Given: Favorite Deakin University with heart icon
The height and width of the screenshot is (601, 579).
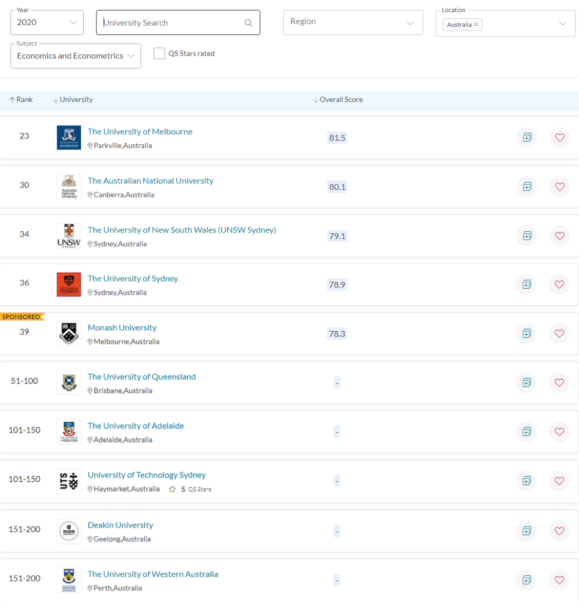Looking at the screenshot, I should tap(560, 531).
